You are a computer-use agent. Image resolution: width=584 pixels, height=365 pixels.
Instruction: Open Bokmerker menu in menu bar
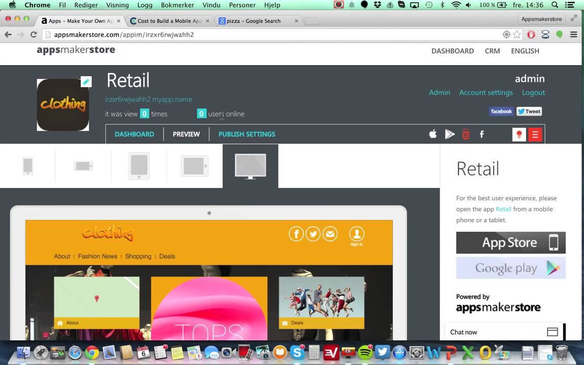[x=177, y=5]
